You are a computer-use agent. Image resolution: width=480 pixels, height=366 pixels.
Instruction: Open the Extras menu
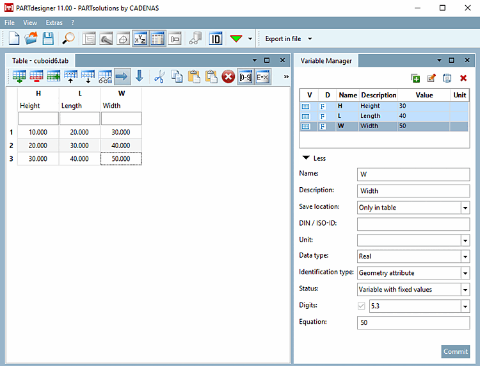(x=54, y=22)
